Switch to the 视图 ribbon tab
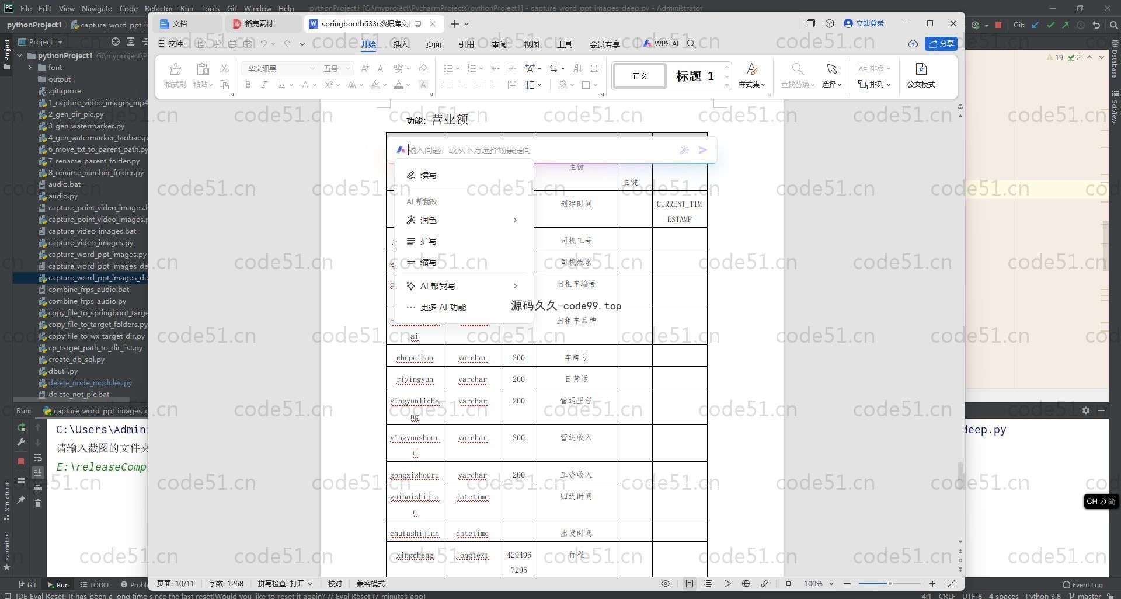1121x599 pixels. 531,44
